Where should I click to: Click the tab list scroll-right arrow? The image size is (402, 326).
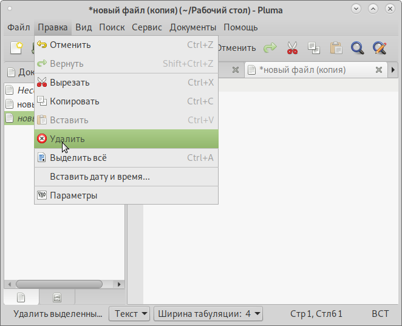[x=393, y=70]
